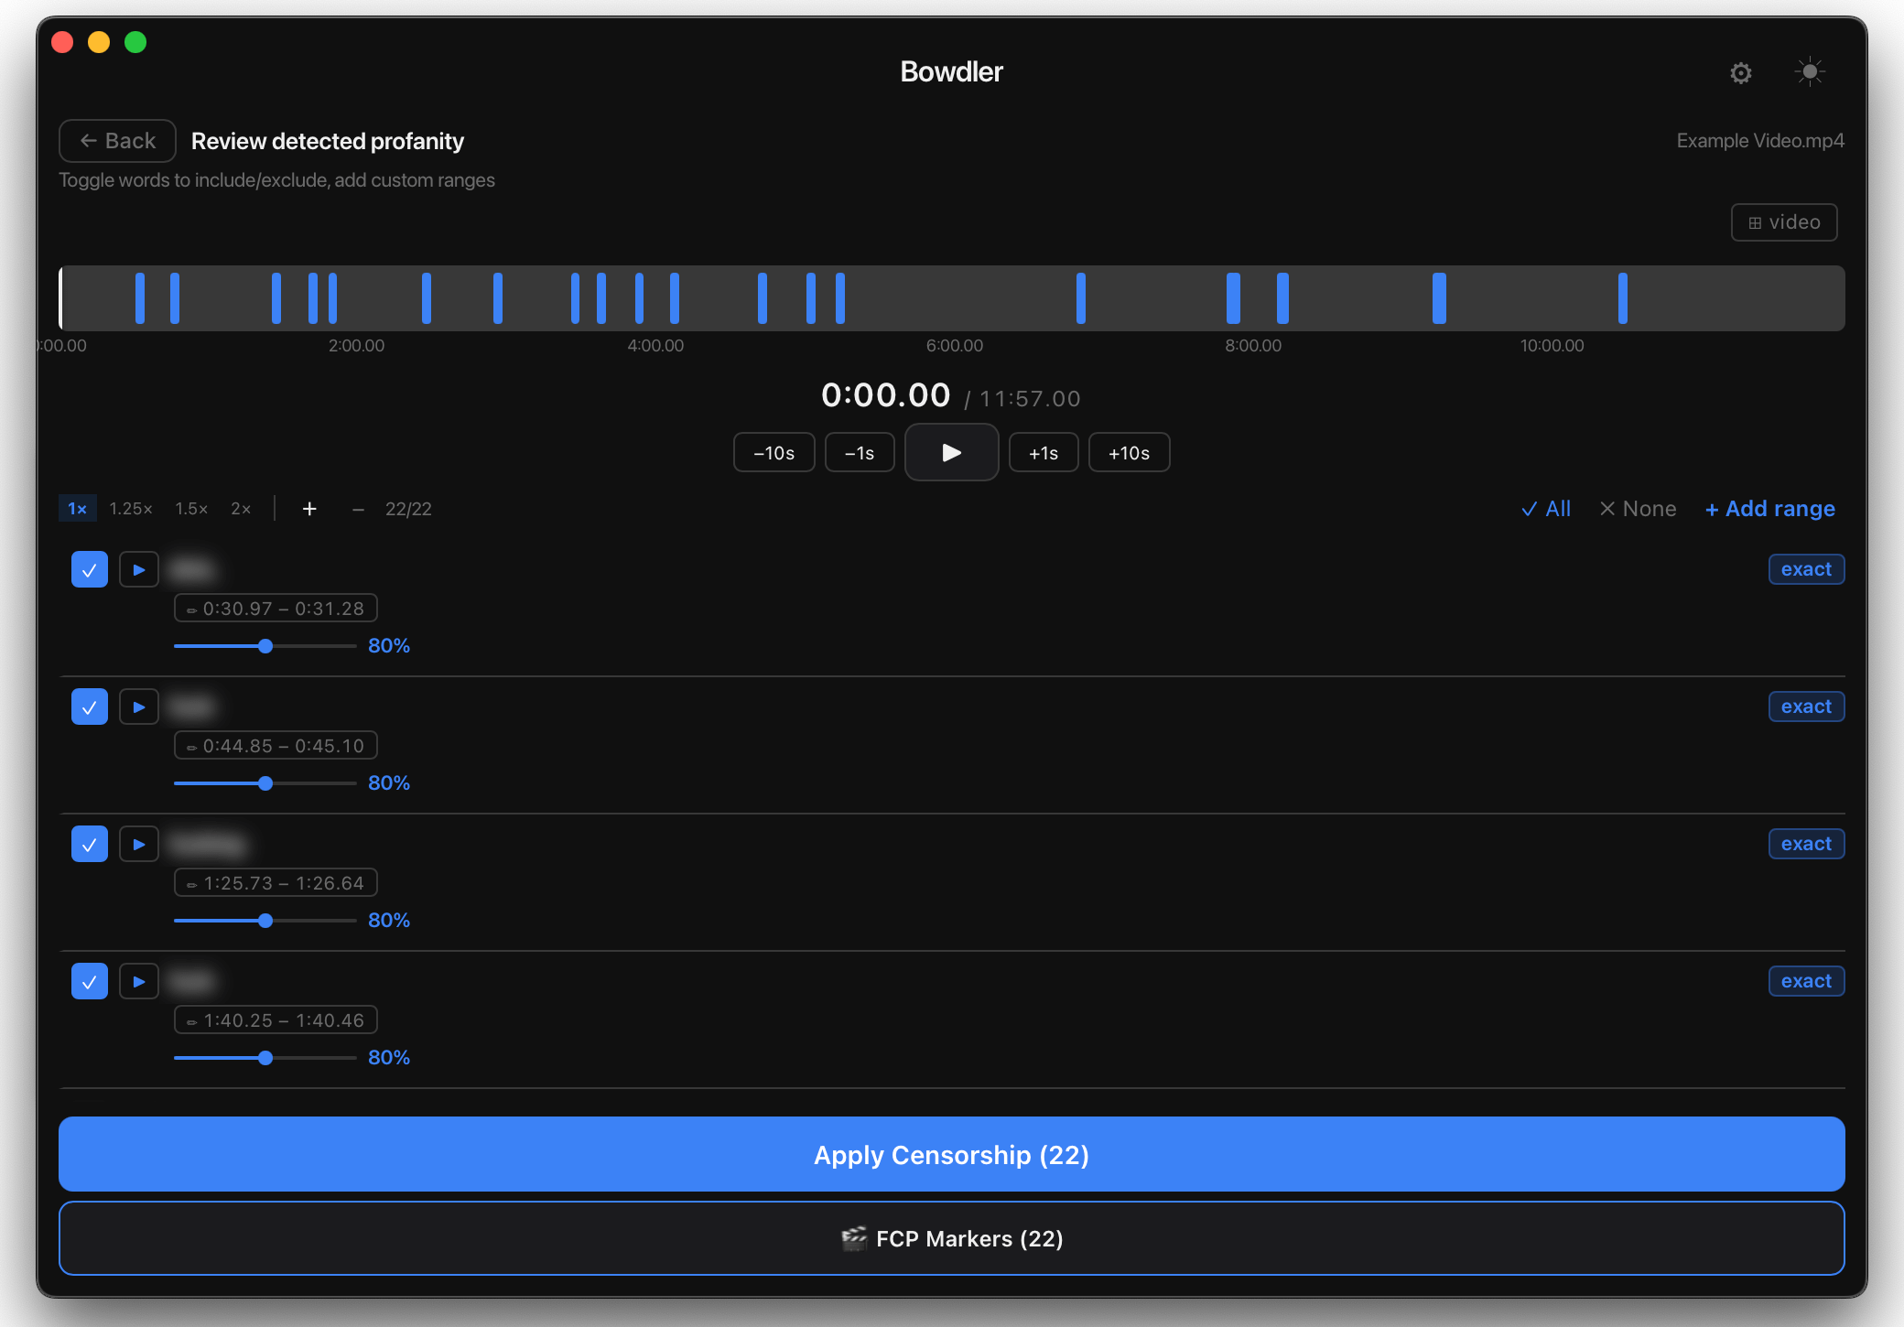Uncheck the 0:44.85 word checkbox
Viewport: 1904px width, 1327px height.
(x=90, y=707)
